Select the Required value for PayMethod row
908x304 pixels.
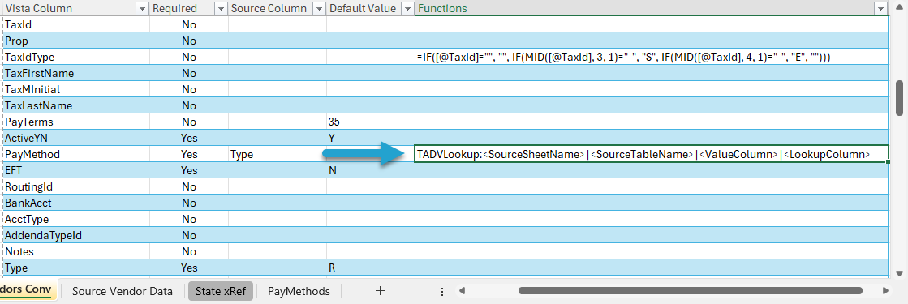189,154
